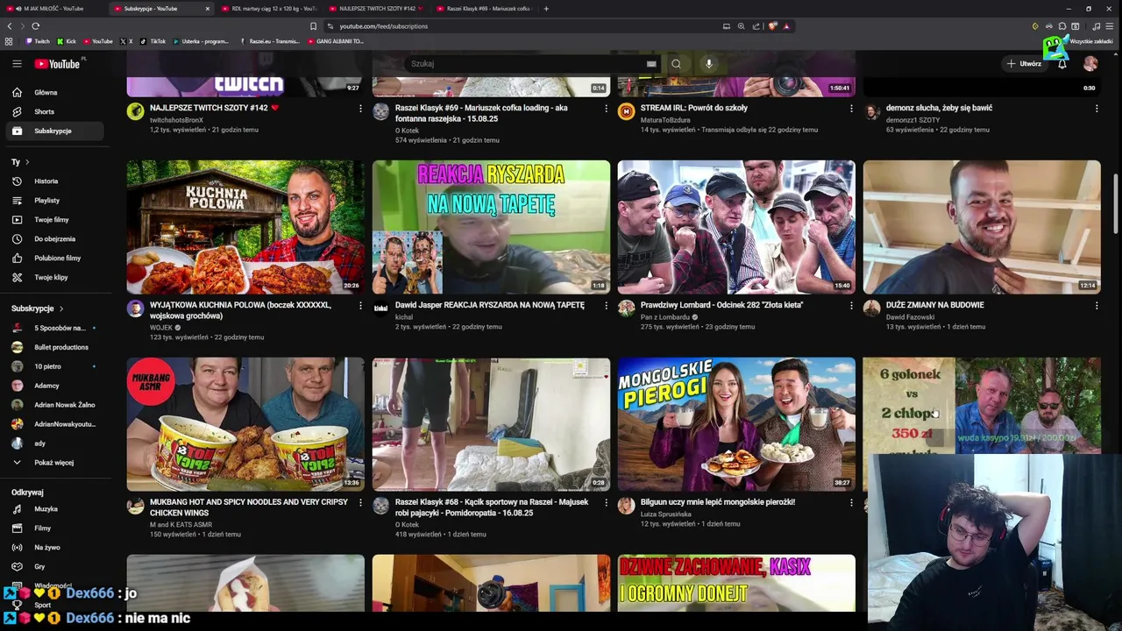
Task: Click the Polubione filmy thumbs-up icon
Action: 17,258
